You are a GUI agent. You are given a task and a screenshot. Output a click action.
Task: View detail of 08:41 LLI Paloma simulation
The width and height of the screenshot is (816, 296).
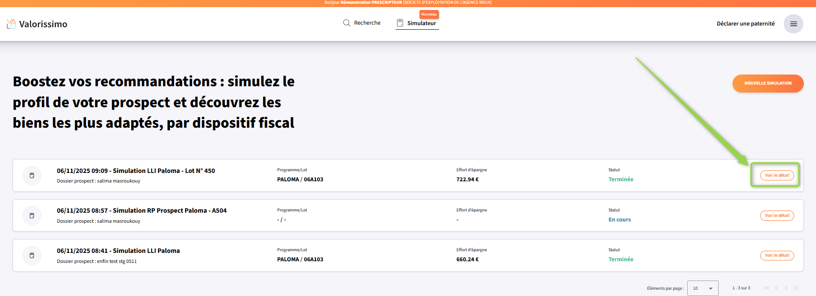tap(777, 255)
